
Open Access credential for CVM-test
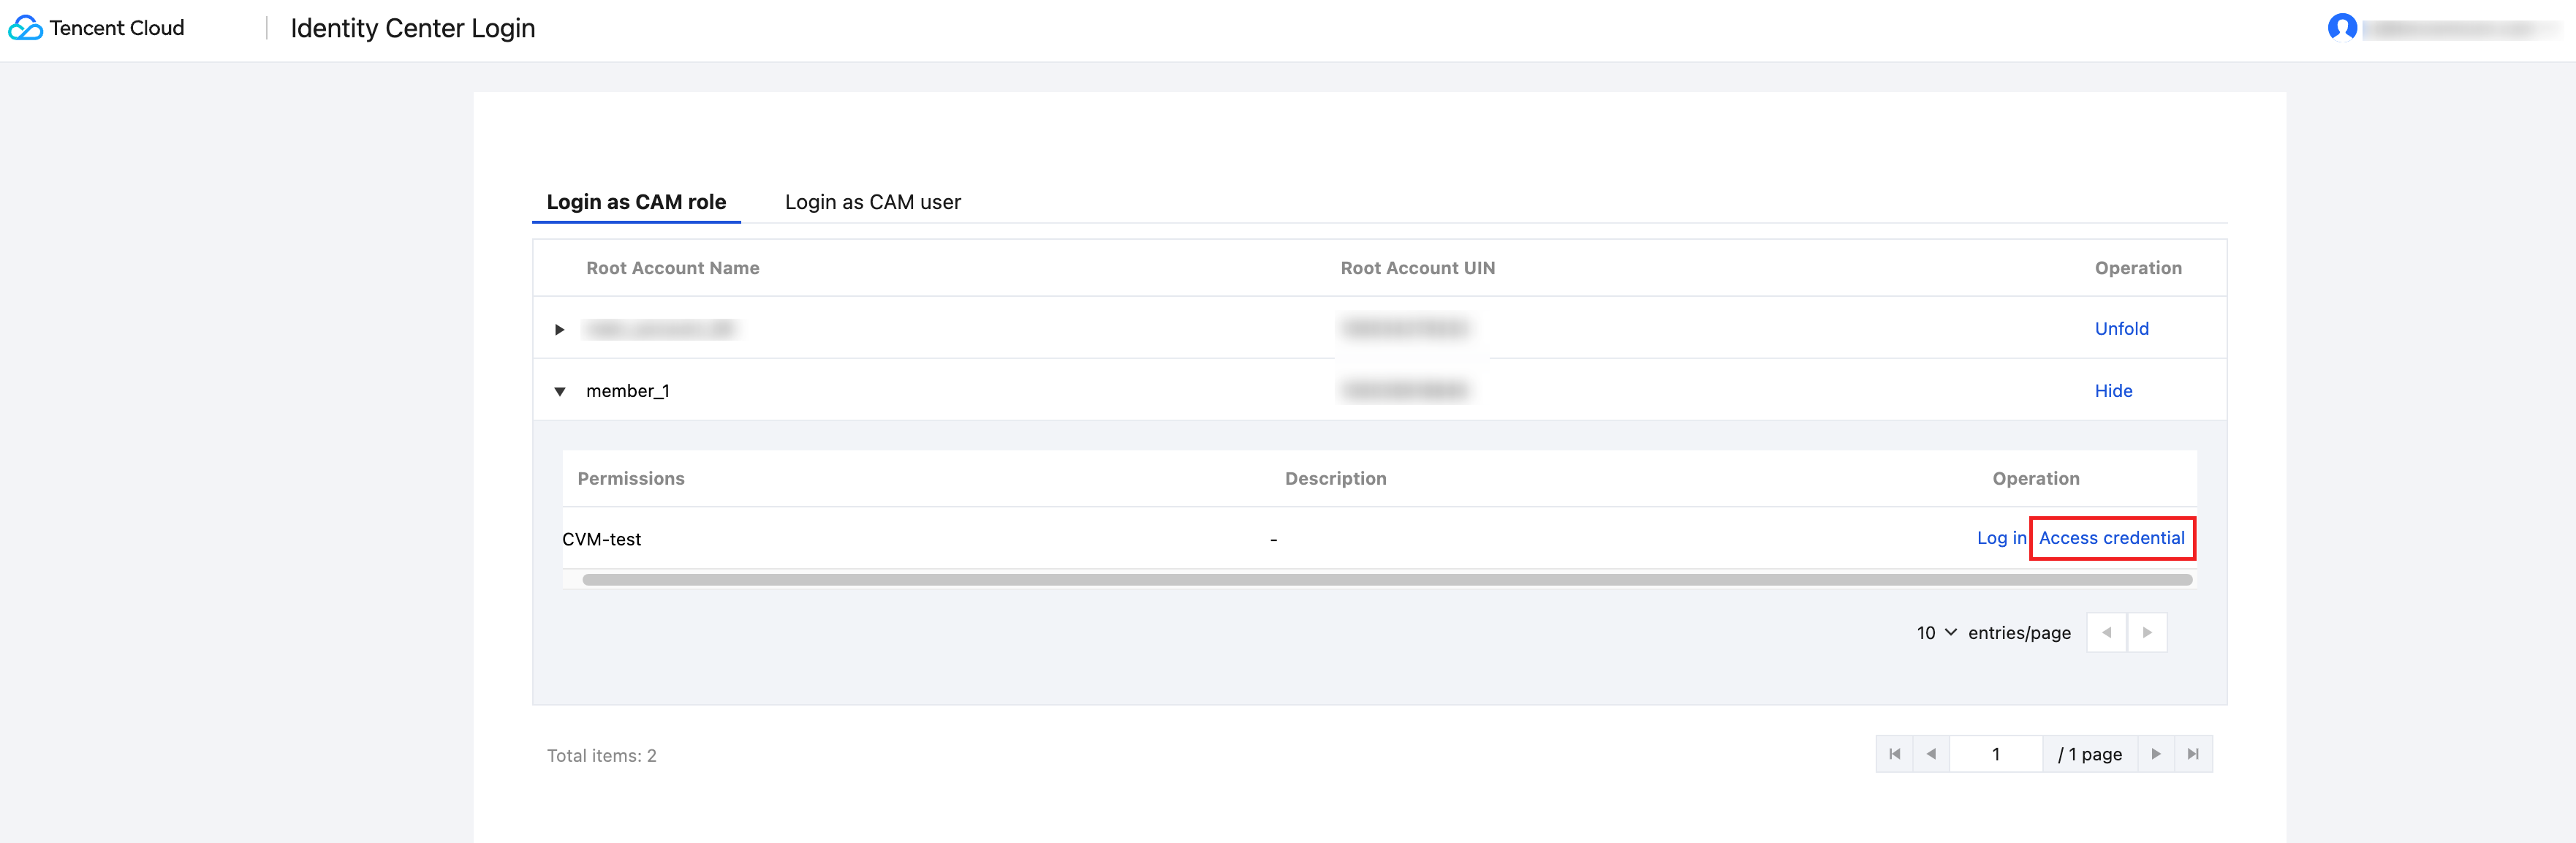tap(2111, 538)
